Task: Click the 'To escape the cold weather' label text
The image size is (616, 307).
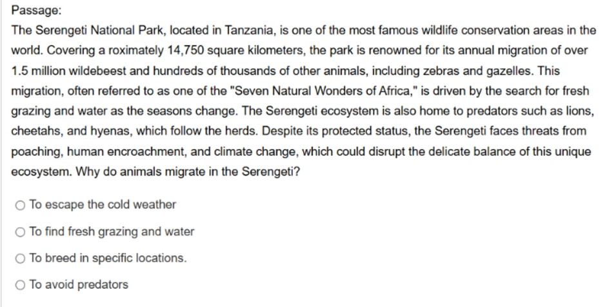Action: [103, 204]
